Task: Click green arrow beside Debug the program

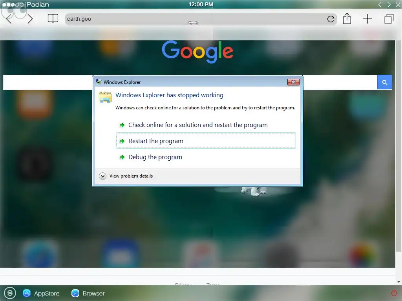Action: [x=122, y=157]
